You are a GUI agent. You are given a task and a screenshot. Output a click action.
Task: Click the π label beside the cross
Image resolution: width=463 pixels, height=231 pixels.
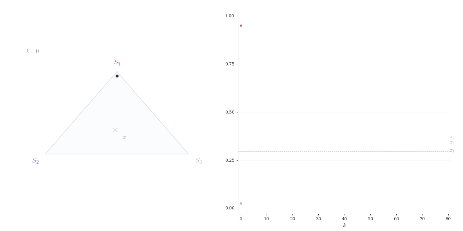tap(124, 137)
